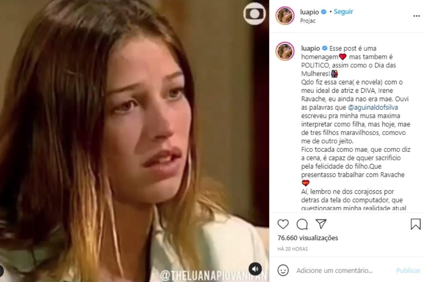This screenshot has height=282, width=423.
Task: Mute video using the speaker icon
Action: 255,269
